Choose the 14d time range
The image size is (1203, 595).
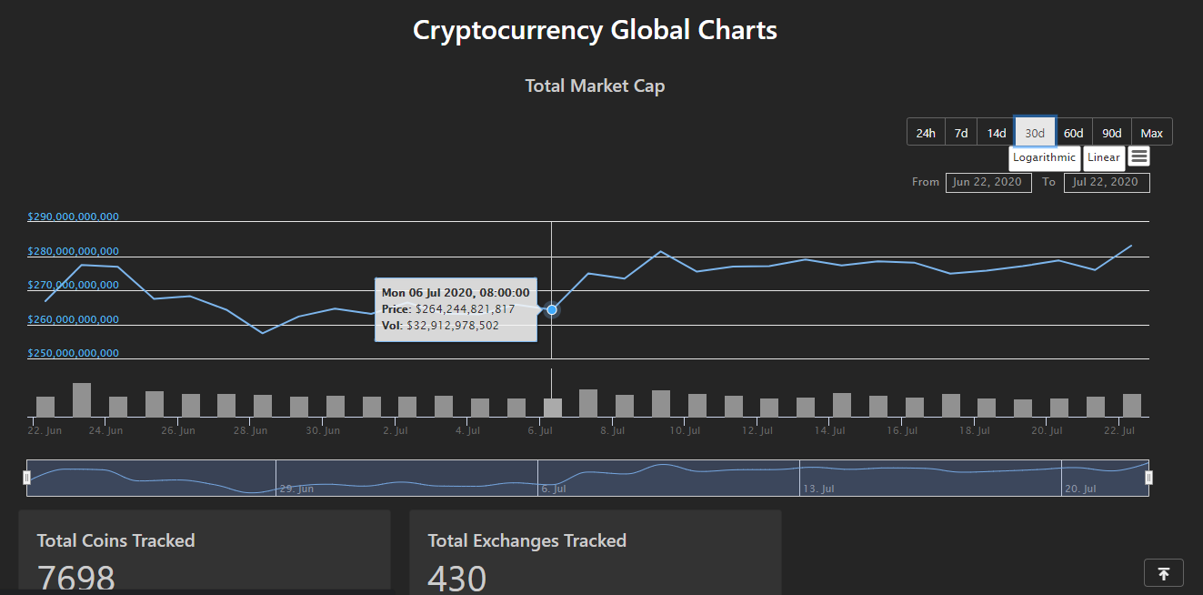click(x=997, y=133)
